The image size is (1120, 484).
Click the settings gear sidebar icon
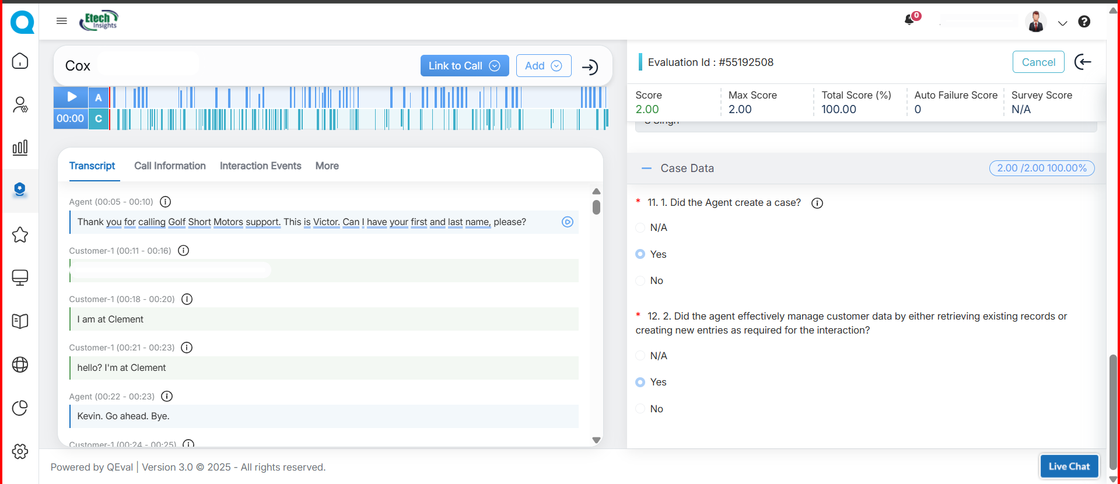(20, 451)
